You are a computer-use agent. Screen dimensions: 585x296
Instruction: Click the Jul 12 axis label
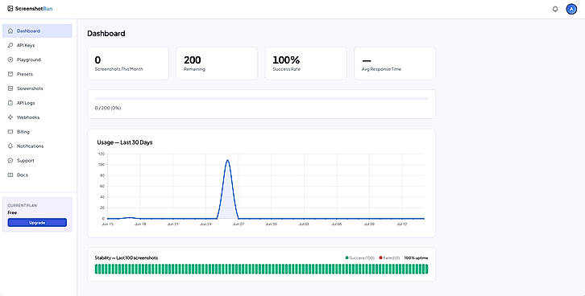[x=402, y=224]
